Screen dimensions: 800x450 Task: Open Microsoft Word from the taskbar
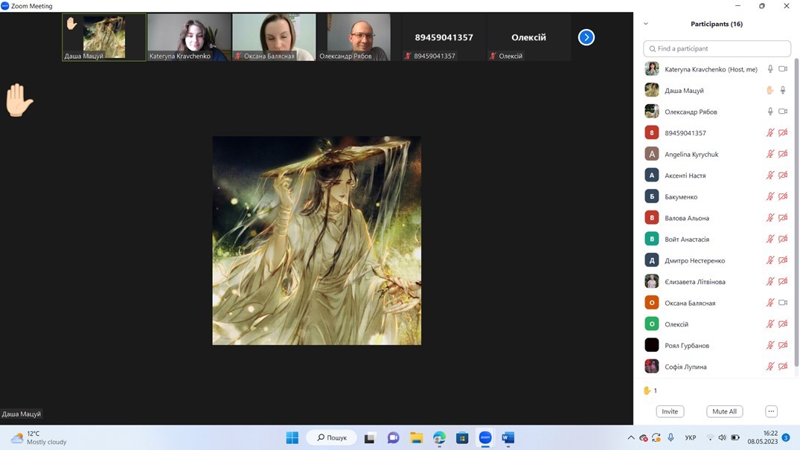(508, 438)
